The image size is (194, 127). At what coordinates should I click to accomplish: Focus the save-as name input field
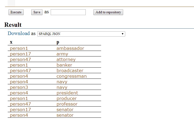68,12
